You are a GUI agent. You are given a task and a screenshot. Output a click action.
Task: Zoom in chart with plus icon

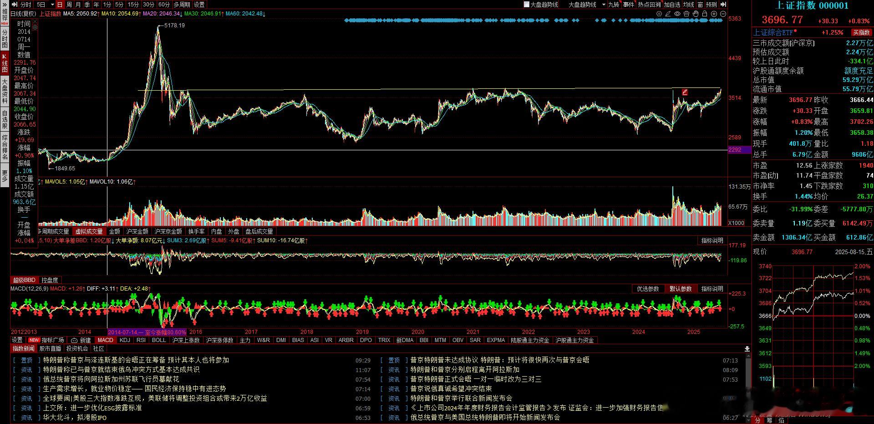pos(714,14)
